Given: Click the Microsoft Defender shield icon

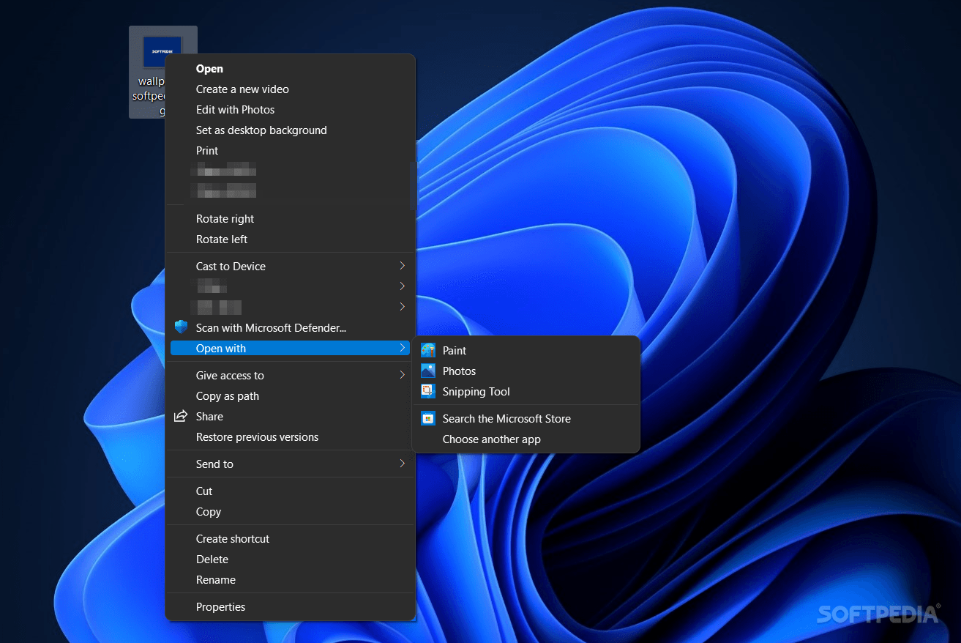Looking at the screenshot, I should pyautogui.click(x=181, y=327).
